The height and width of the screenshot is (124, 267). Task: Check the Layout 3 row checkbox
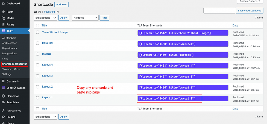(x=38, y=76)
